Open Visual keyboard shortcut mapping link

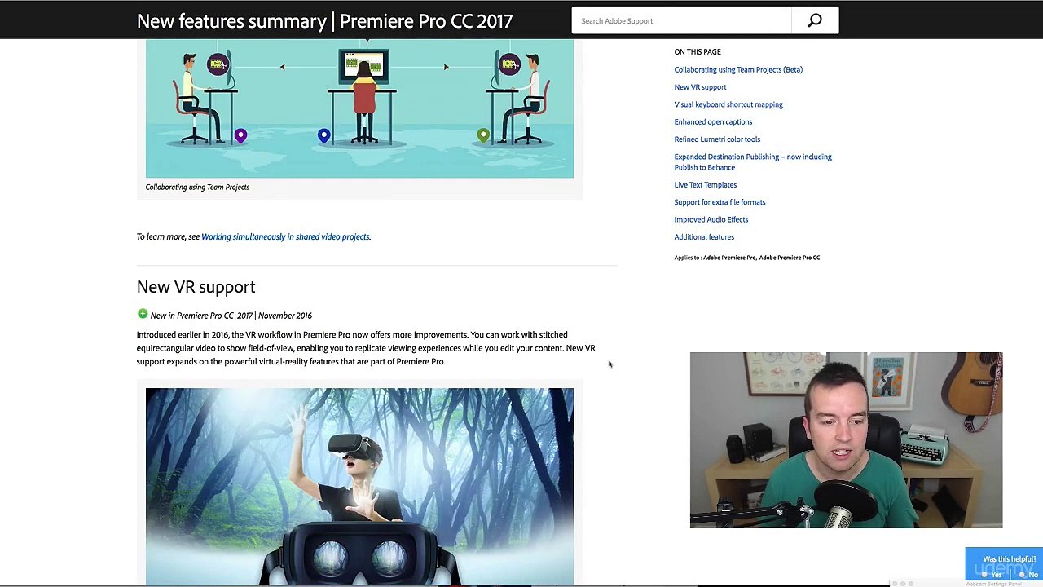pyautogui.click(x=728, y=104)
